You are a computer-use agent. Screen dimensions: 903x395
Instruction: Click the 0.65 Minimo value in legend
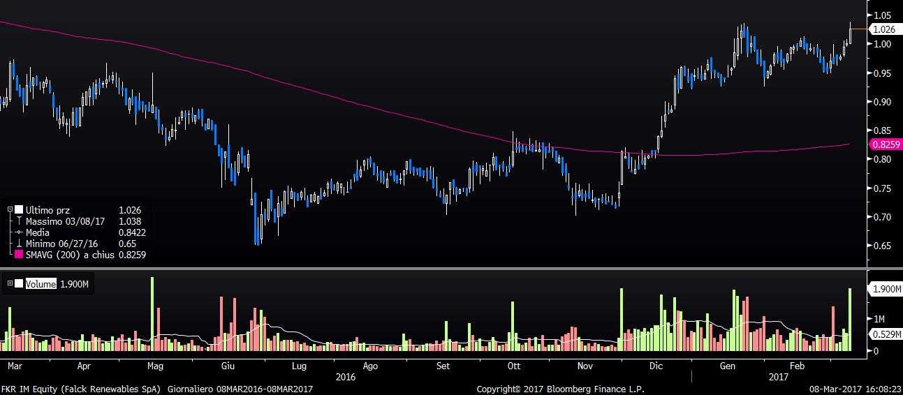128,244
